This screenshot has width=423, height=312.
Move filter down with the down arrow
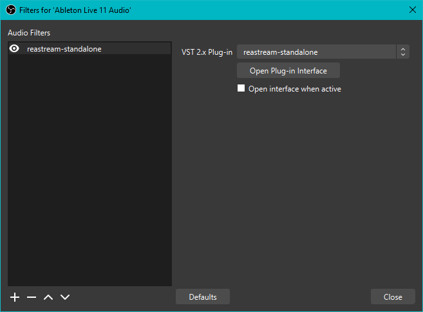pos(64,297)
